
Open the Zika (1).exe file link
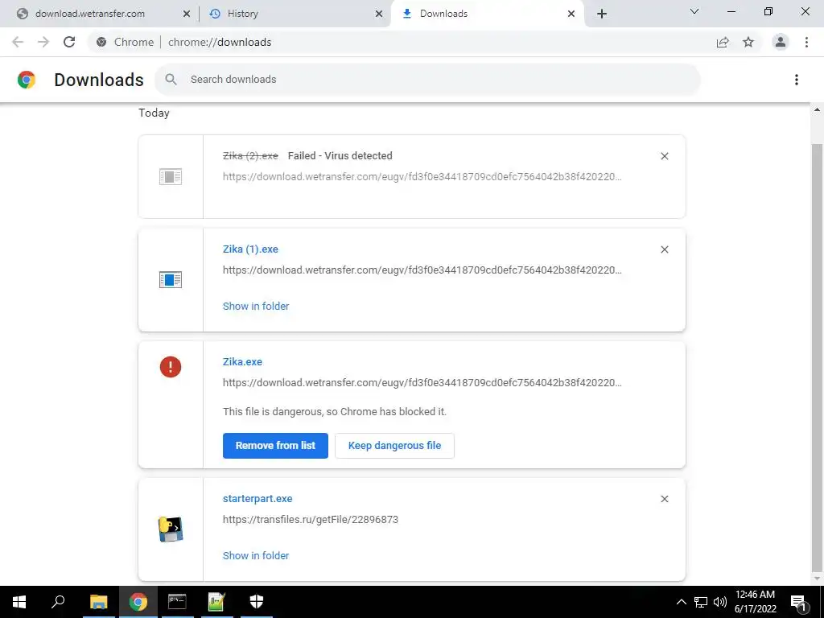point(250,249)
